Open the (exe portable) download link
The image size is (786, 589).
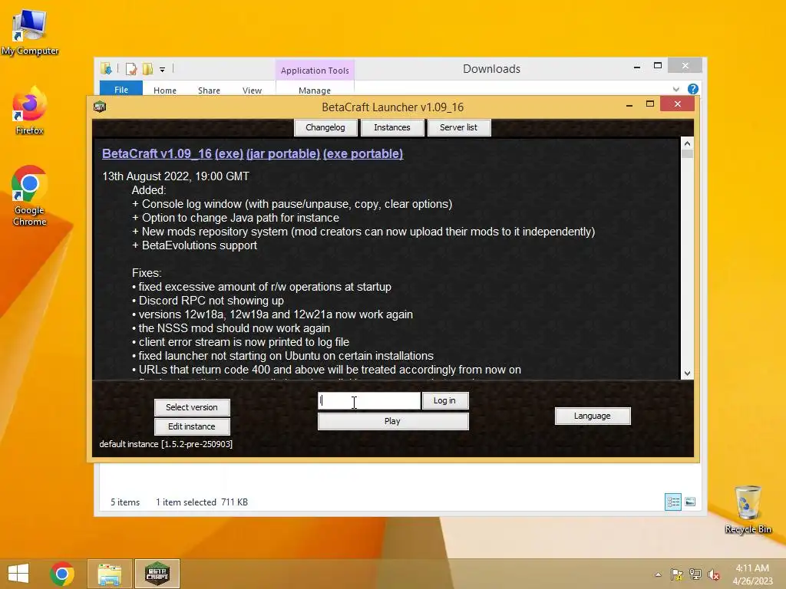point(363,153)
